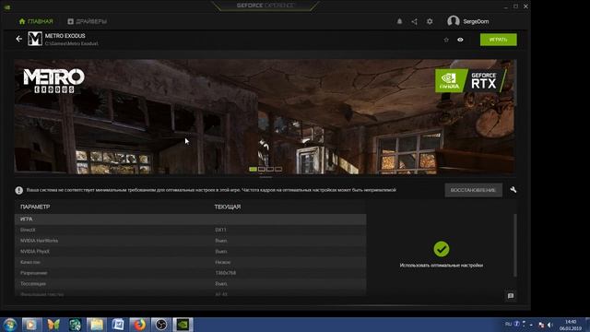Image resolution: width=590 pixels, height=332 pixels.
Task: Click the ПАРАМЕТР column header
Action: [x=35, y=207]
